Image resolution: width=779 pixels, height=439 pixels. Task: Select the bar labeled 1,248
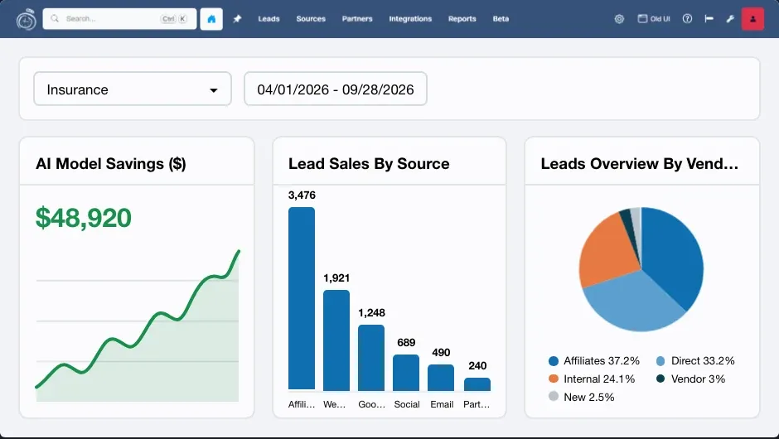point(371,358)
